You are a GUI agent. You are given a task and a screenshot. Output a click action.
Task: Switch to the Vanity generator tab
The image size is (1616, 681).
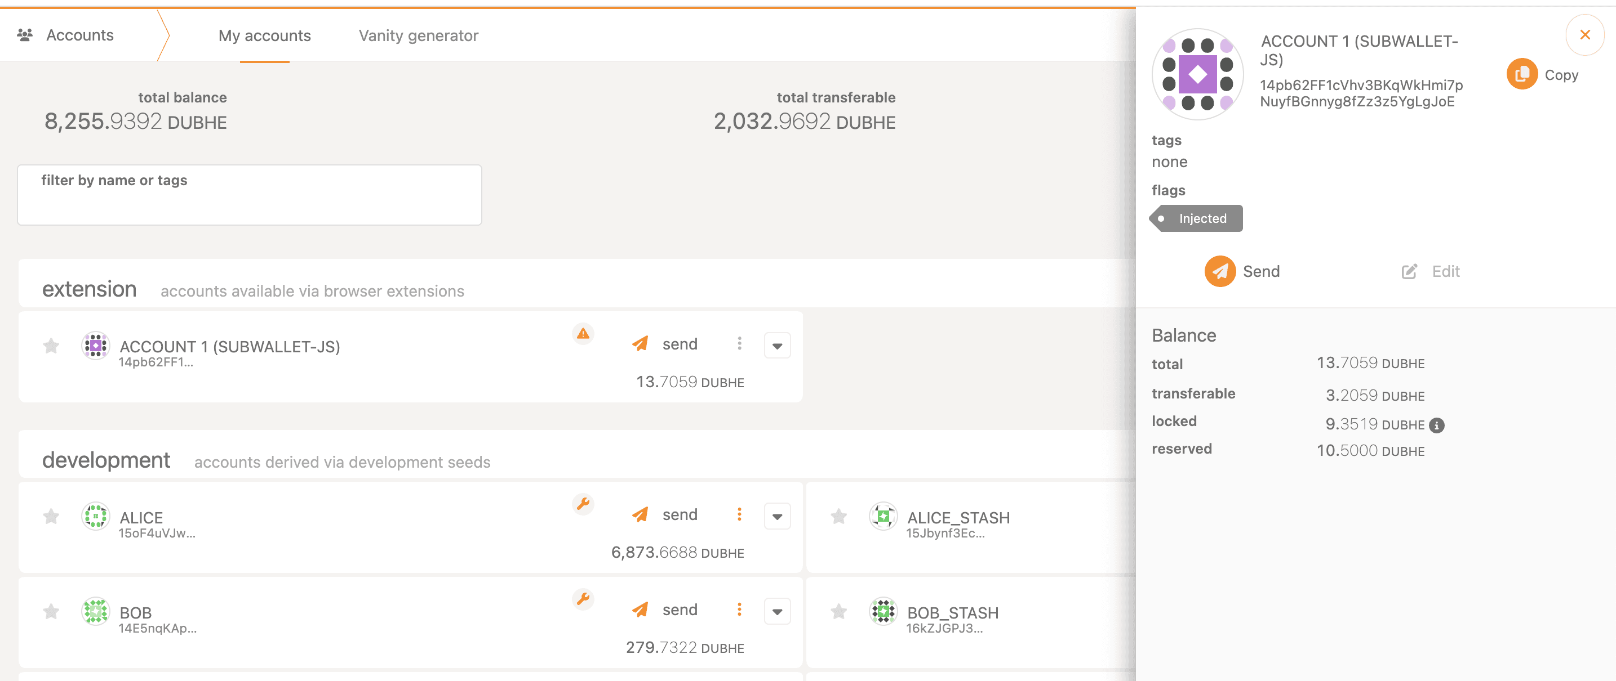coord(418,35)
